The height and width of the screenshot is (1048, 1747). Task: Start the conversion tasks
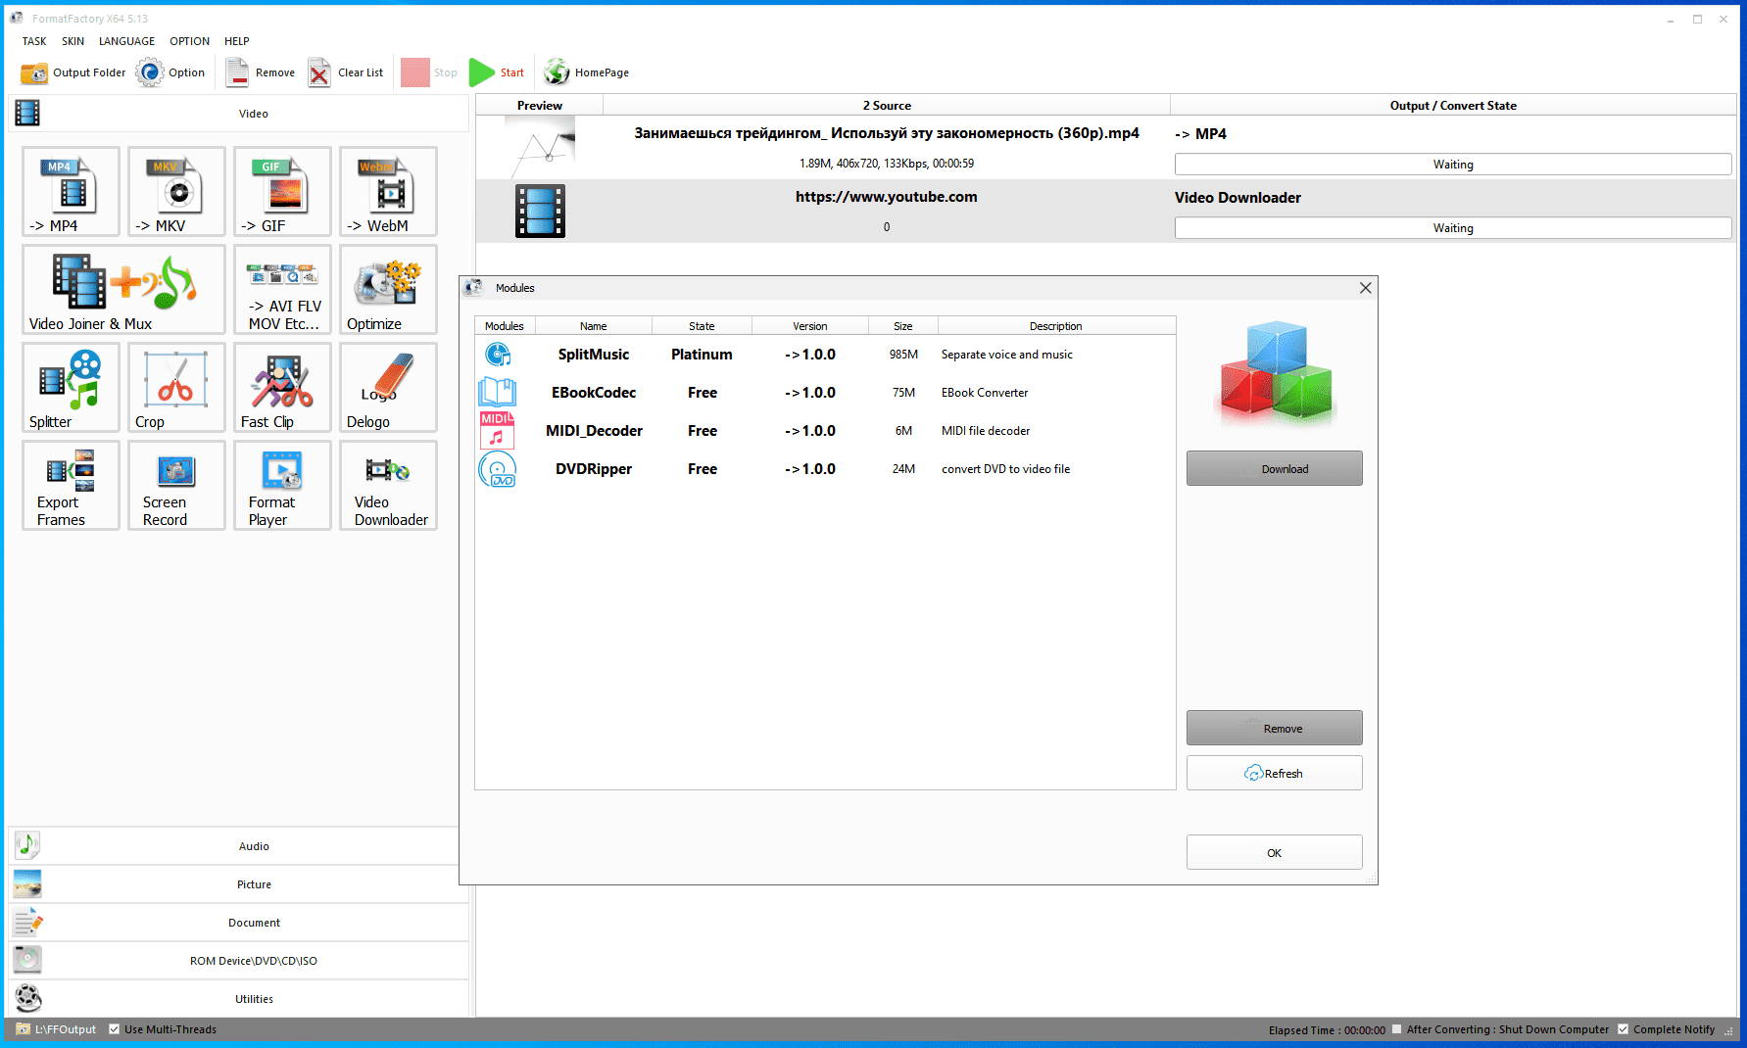pyautogui.click(x=497, y=72)
